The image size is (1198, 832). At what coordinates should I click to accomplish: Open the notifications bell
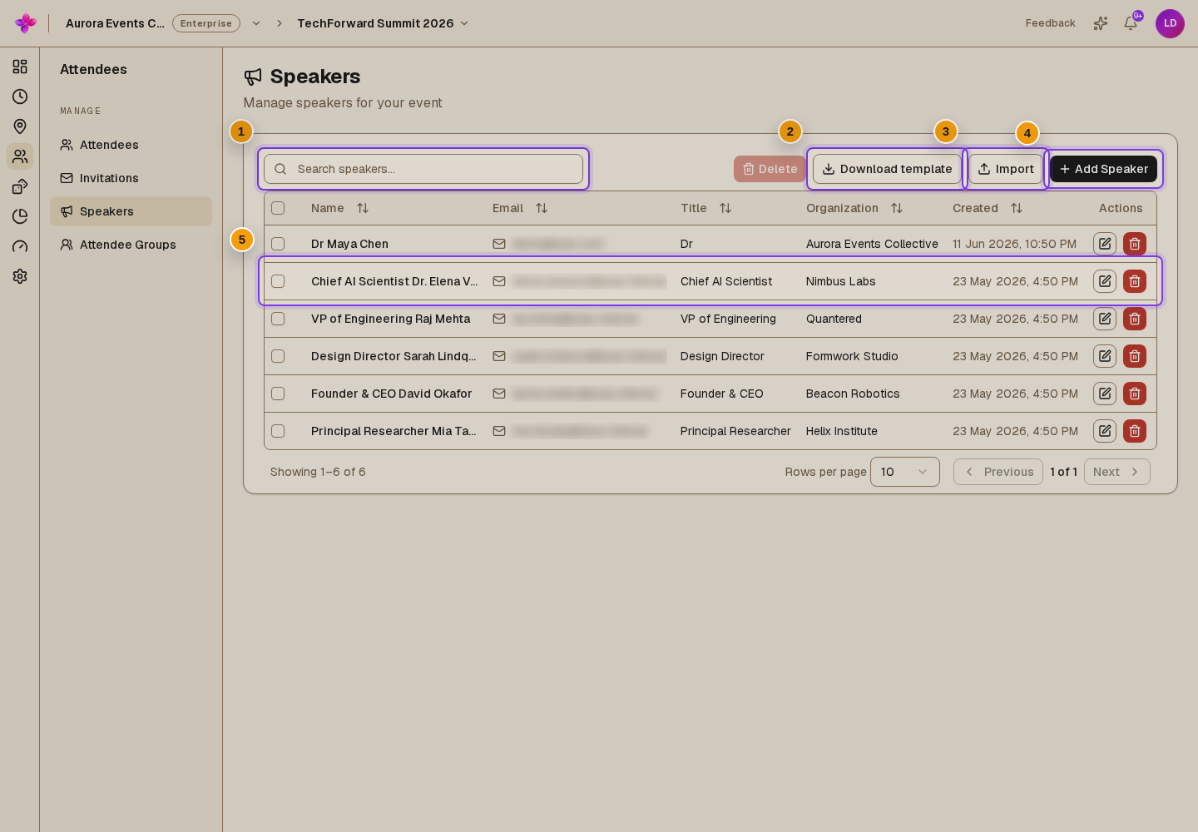[x=1131, y=23]
